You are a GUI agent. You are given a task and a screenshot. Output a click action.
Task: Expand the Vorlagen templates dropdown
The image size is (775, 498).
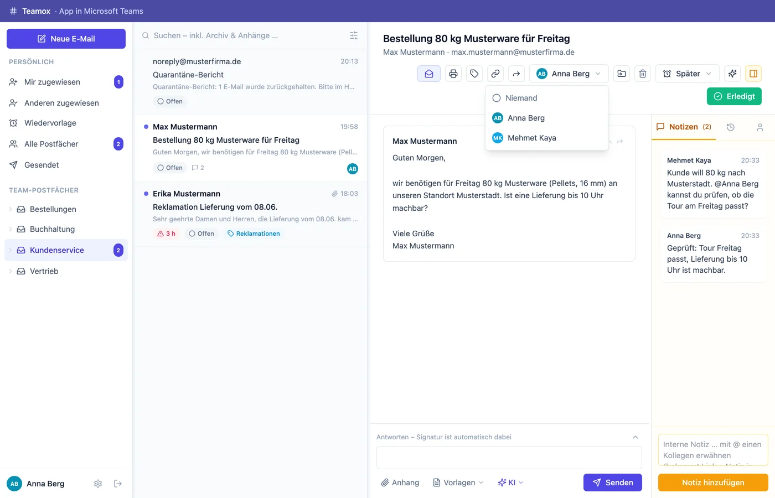click(x=458, y=483)
